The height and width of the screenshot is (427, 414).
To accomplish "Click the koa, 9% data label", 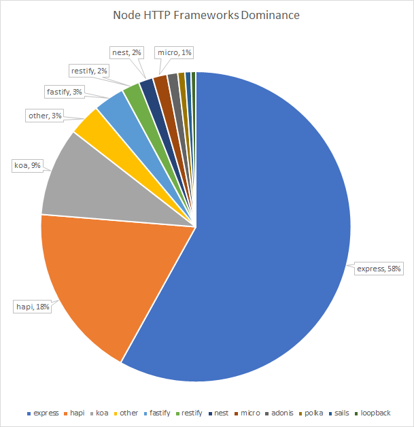I will click(x=27, y=165).
